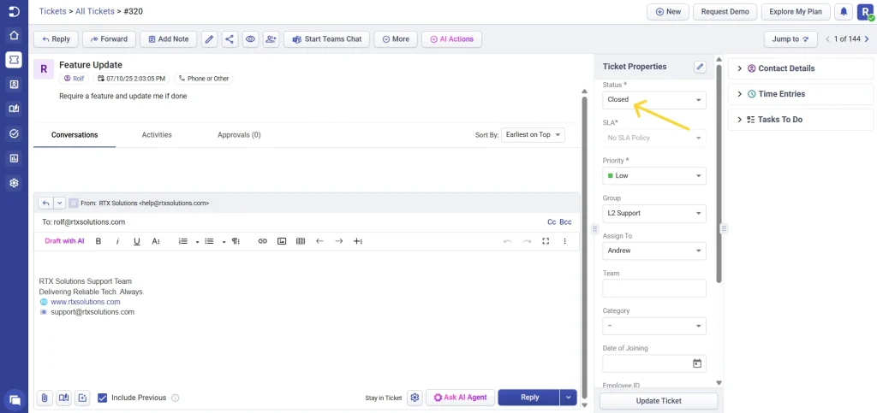Open paragraph format options

236,241
